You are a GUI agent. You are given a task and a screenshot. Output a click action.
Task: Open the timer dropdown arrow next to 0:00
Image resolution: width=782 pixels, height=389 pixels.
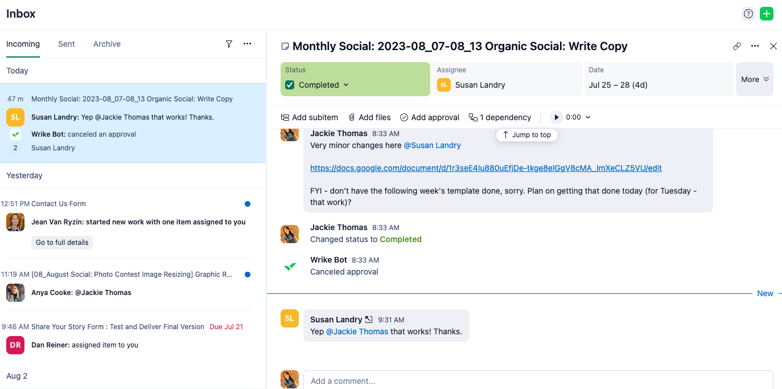click(588, 117)
